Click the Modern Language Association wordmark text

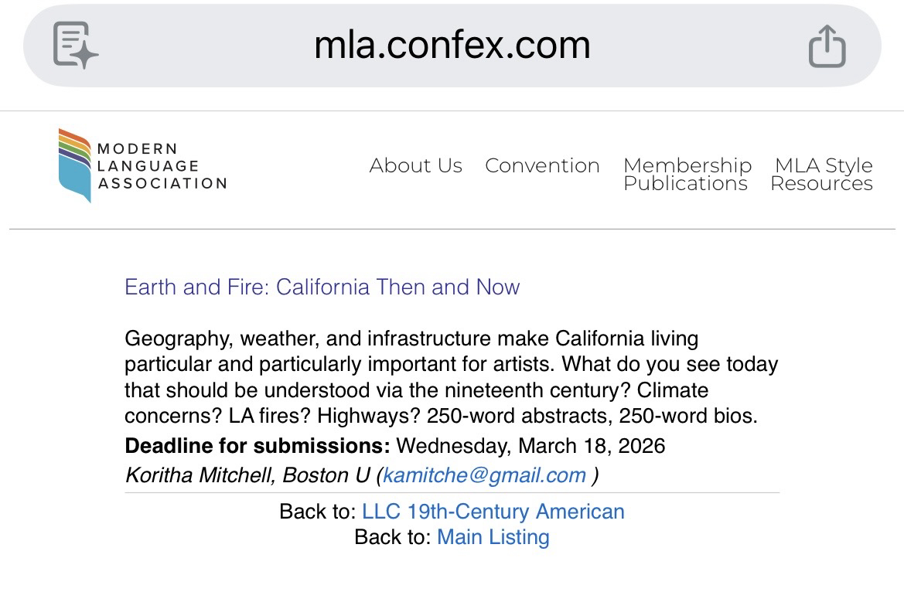162,166
